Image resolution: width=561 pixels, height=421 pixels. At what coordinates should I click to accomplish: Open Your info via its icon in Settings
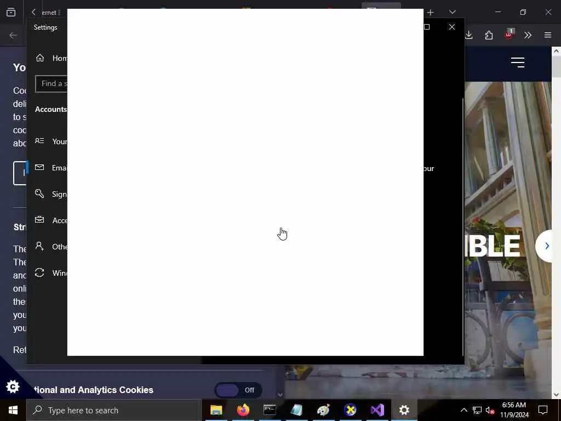tap(39, 141)
